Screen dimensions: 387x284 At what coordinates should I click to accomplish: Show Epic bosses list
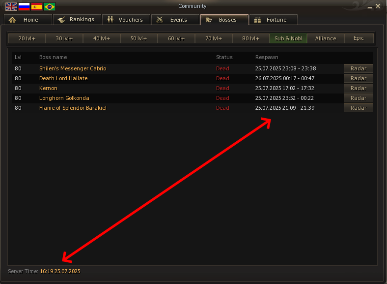click(359, 38)
